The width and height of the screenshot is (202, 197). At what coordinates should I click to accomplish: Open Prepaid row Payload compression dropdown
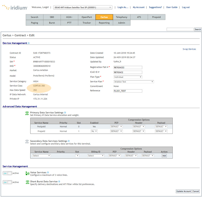161,131
